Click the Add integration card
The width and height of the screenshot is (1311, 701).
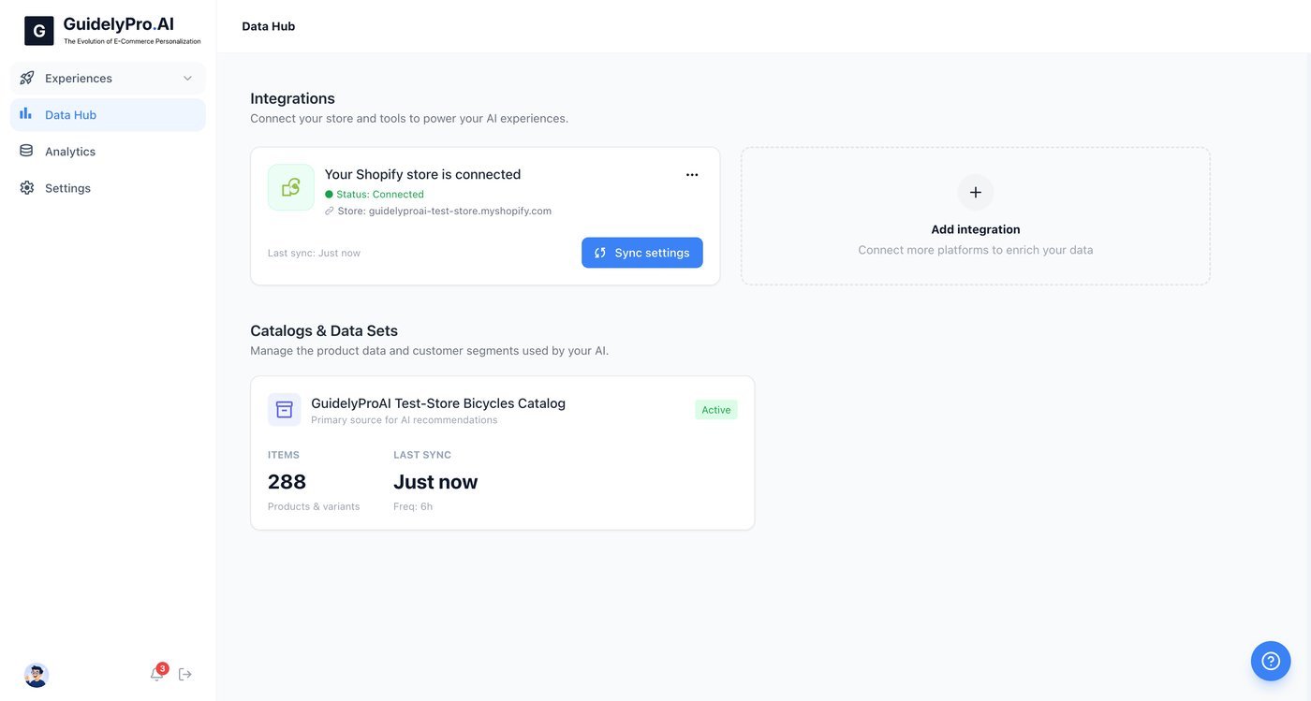[x=976, y=216]
